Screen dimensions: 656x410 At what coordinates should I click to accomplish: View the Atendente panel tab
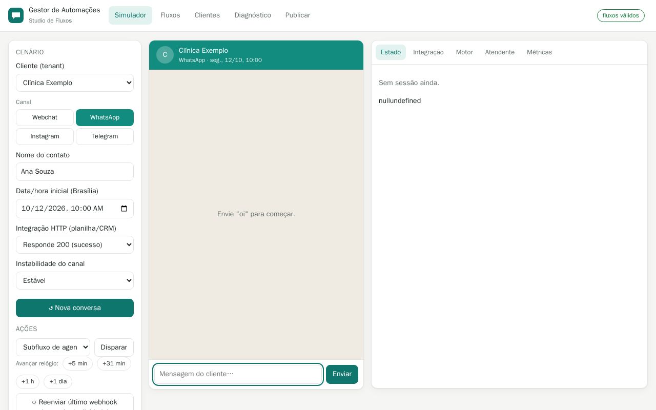[x=500, y=52]
